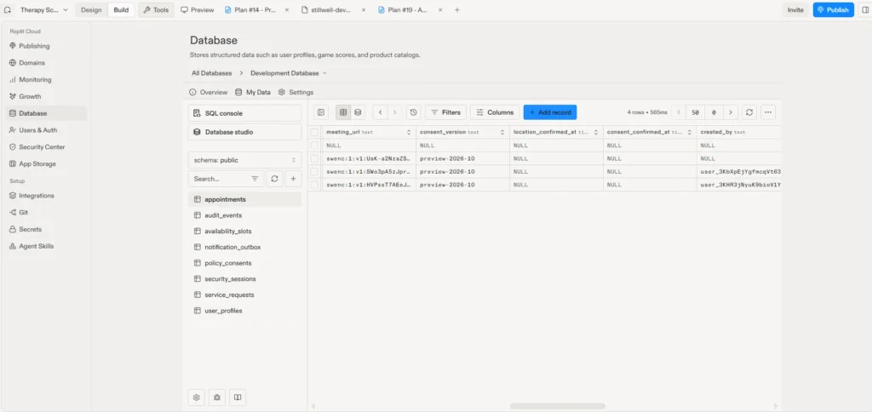Open the Security Center
The image size is (872, 412).
[x=44, y=146]
